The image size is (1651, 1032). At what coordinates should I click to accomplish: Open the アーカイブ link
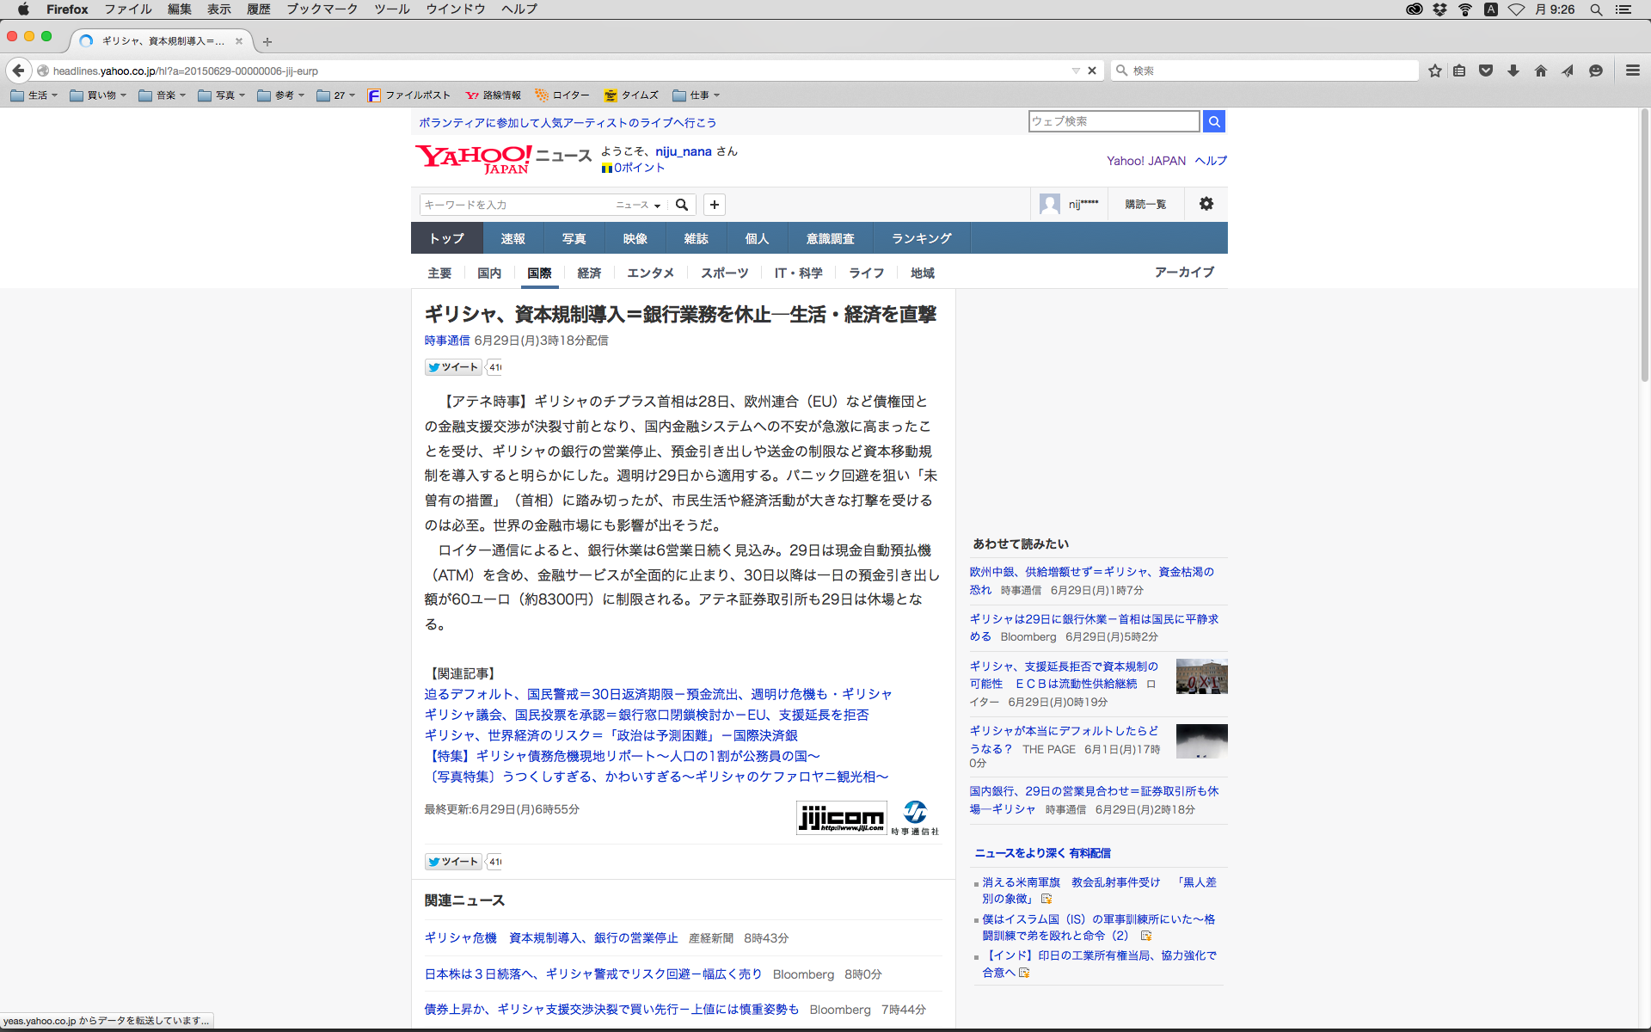1184,272
